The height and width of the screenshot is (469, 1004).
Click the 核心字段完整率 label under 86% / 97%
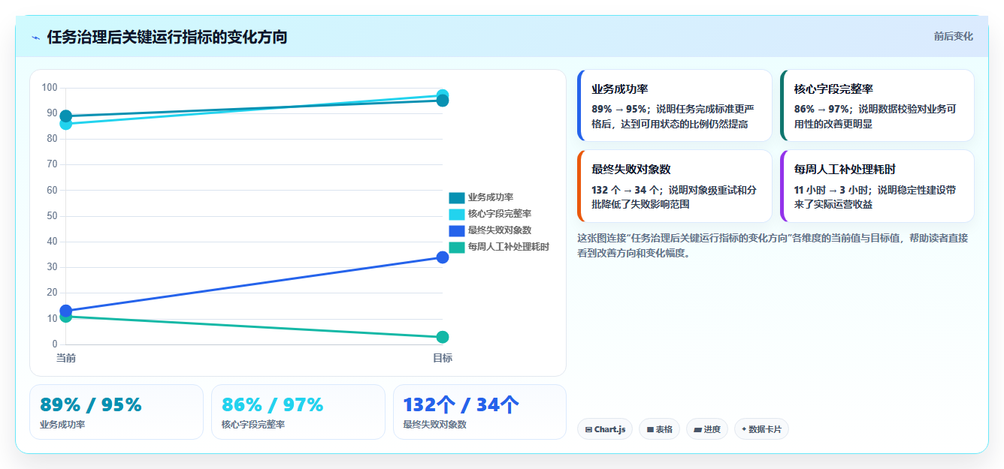[x=253, y=425]
